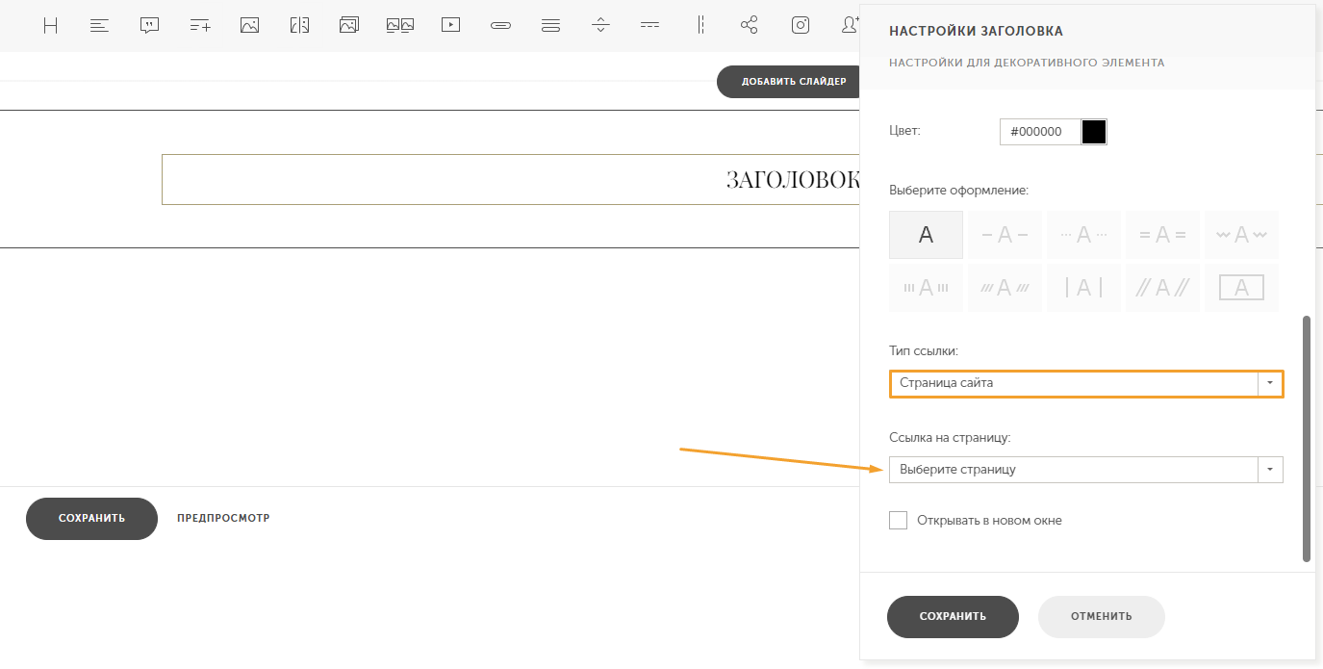Click arrow of the Выберите страницу combo box

tap(1270, 470)
